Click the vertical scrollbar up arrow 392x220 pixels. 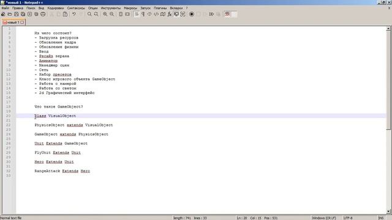pos(388,29)
